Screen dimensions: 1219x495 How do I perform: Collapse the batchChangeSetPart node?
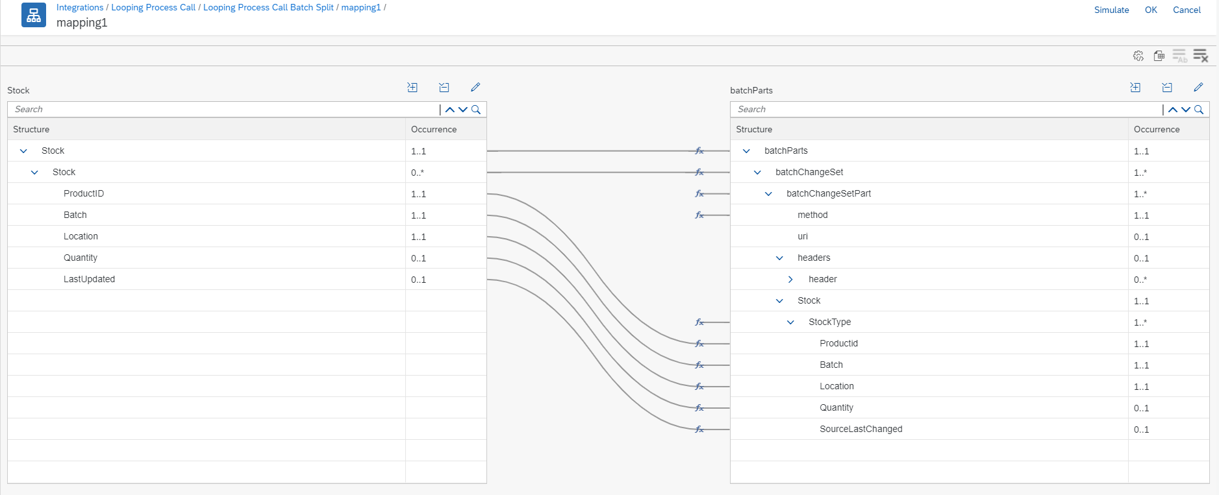(x=768, y=194)
